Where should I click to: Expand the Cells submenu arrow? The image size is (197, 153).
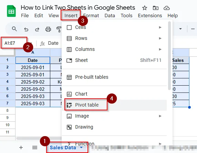(x=160, y=28)
